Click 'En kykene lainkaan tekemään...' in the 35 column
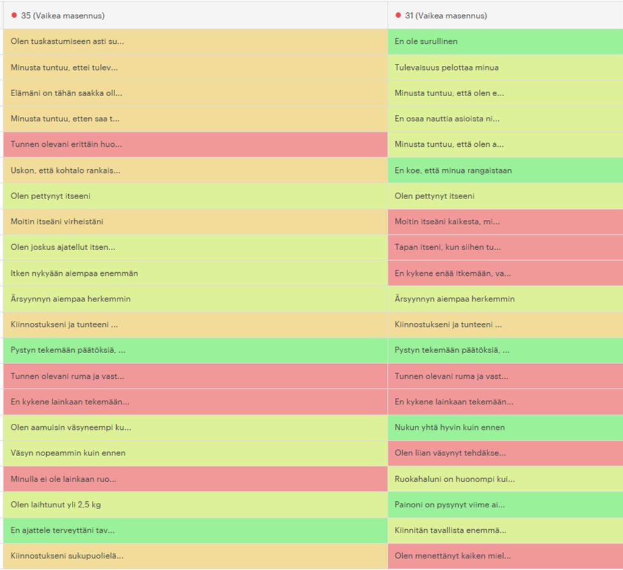623x570 pixels. click(195, 402)
